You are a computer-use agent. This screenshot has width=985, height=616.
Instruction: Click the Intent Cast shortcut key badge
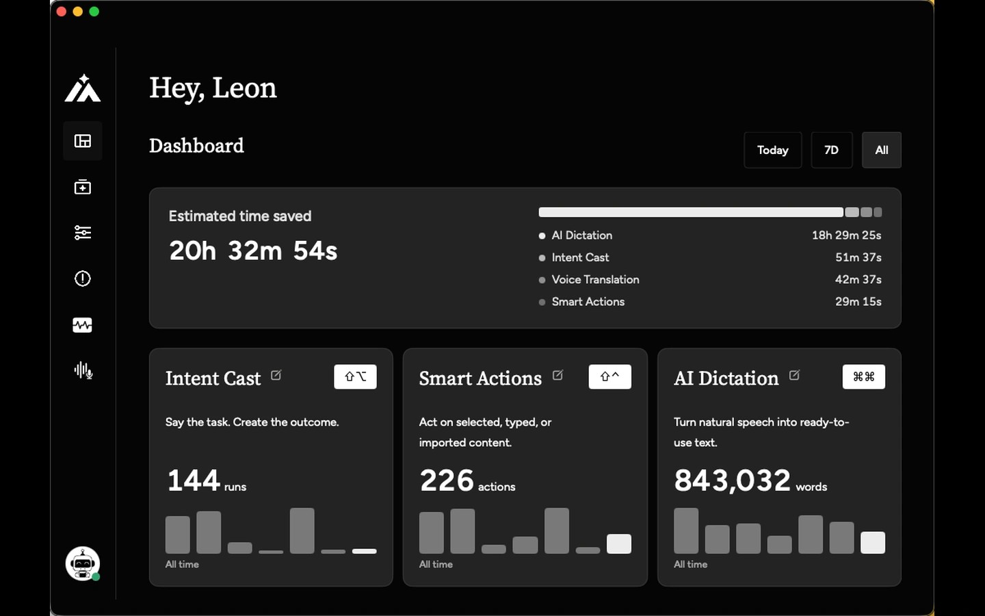(355, 376)
